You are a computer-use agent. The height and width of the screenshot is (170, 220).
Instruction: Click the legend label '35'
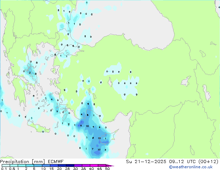[x=83, y=169]
